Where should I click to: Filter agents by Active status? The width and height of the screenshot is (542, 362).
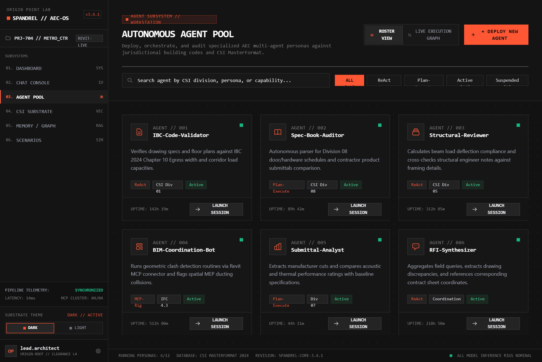[465, 80]
